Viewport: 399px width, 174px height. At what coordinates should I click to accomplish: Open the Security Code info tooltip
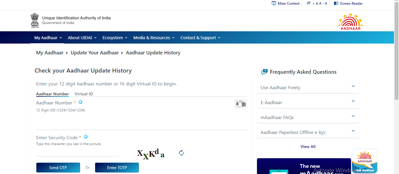pos(85,137)
